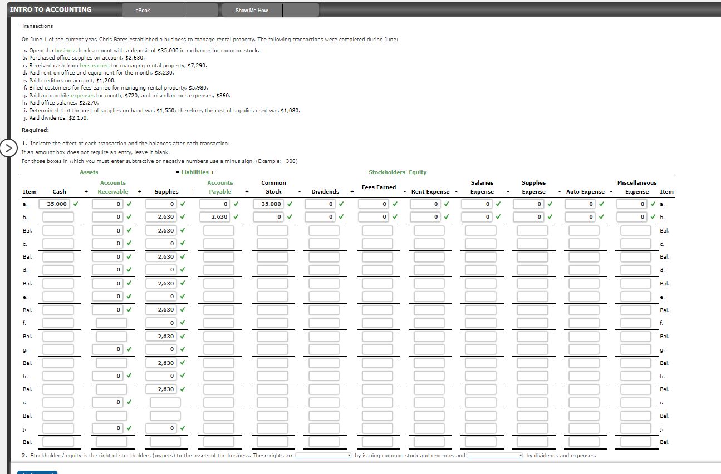Open the 'These rights are' dropdown
721x474 pixels.
click(x=323, y=456)
